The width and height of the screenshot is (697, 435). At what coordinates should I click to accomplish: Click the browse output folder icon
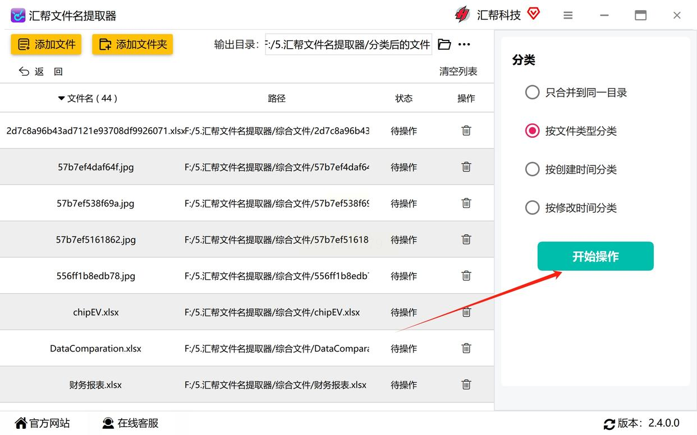tap(444, 44)
